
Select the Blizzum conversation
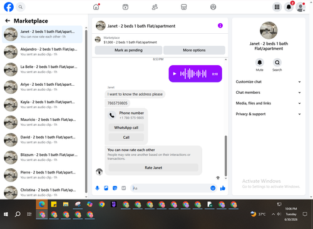42,157
